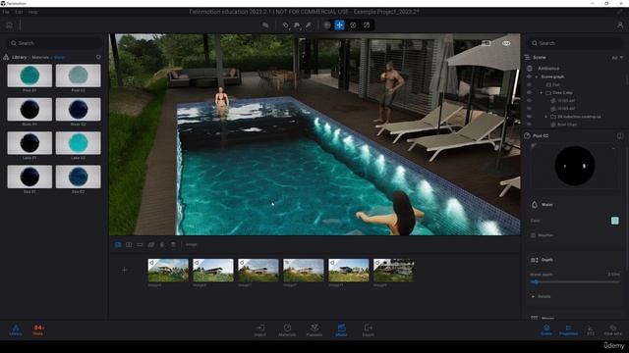The width and height of the screenshot is (629, 353).
Task: Toggle visibility of the Pod row
Action: [x=529, y=84]
